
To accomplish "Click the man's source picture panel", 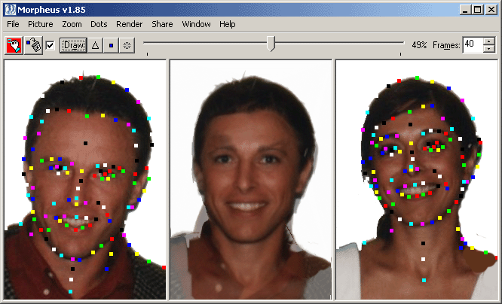I will point(85,180).
